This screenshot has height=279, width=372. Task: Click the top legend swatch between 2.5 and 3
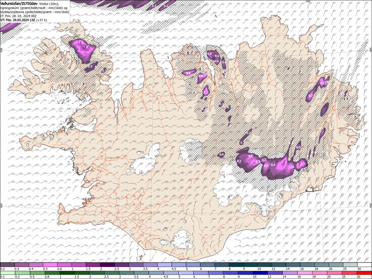point(121,265)
